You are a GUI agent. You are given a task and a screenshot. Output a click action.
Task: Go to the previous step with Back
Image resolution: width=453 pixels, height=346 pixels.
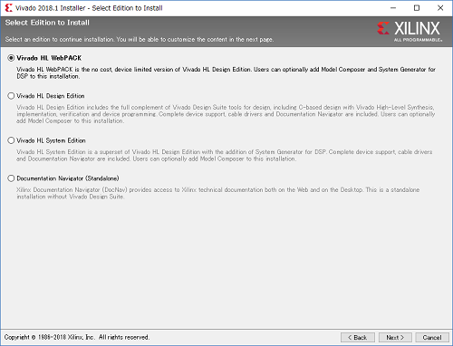tap(358, 338)
